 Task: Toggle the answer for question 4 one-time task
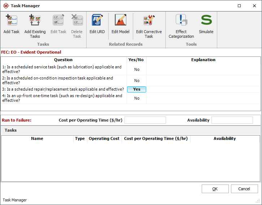136,98
